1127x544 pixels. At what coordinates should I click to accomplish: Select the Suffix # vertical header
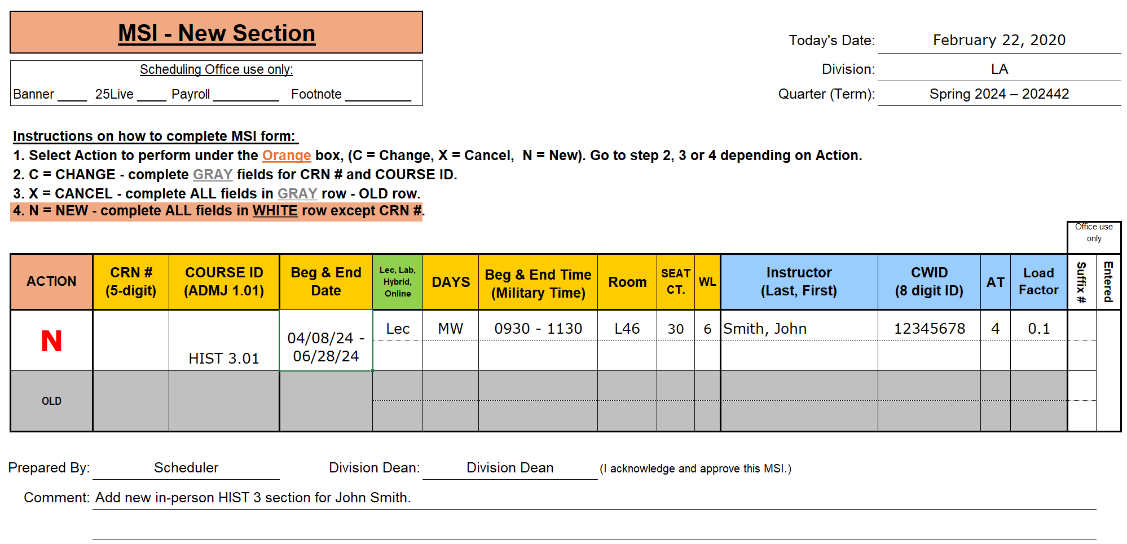pyautogui.click(x=1082, y=281)
